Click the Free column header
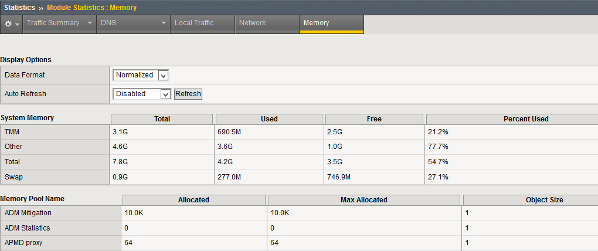The height and width of the screenshot is (251, 598). tap(374, 119)
